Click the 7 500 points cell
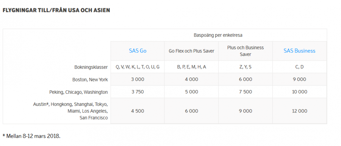 tap(246, 92)
